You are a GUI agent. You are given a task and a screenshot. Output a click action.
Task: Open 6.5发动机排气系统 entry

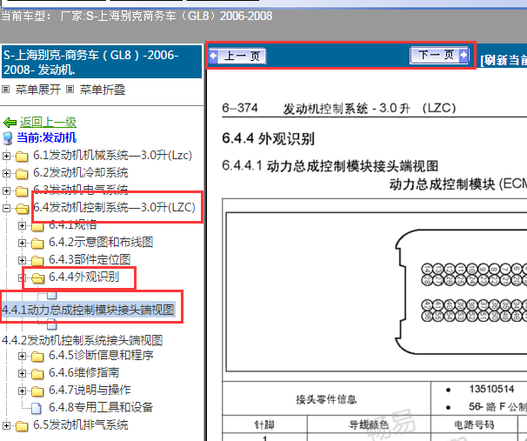(81, 424)
